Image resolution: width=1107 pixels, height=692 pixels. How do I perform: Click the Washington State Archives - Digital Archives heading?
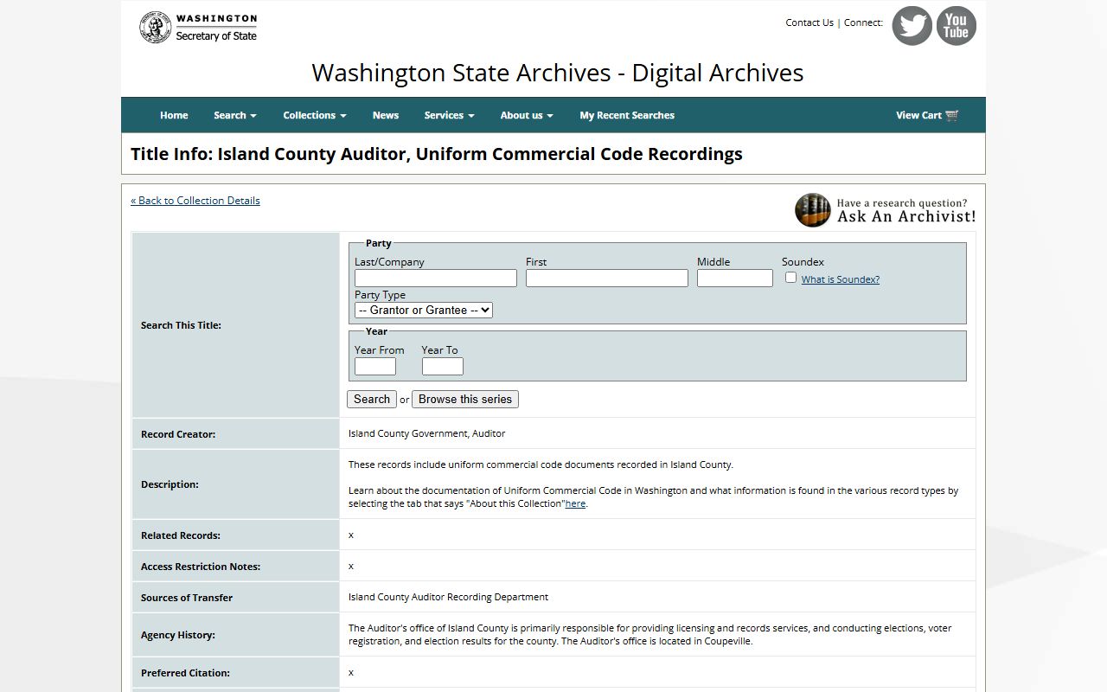pyautogui.click(x=558, y=73)
